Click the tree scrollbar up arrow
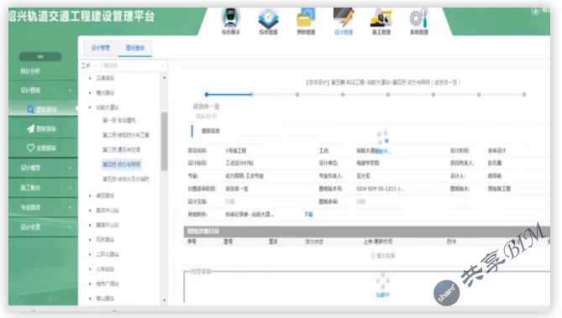 click(x=164, y=77)
